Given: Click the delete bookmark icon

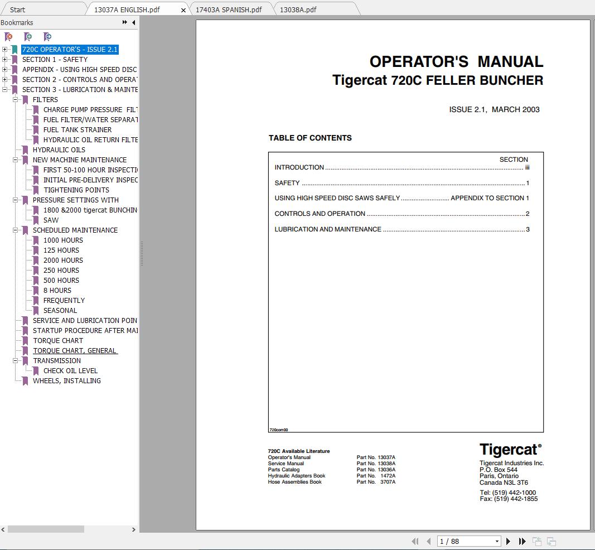Looking at the screenshot, I should point(8,36).
